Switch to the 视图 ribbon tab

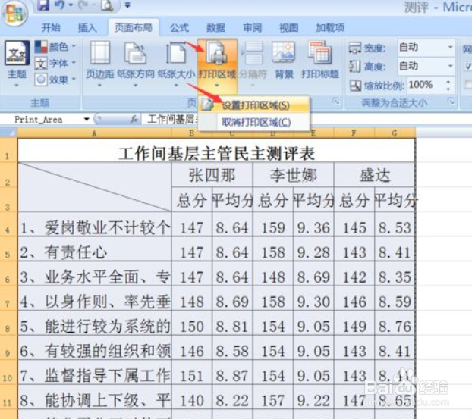(x=288, y=28)
